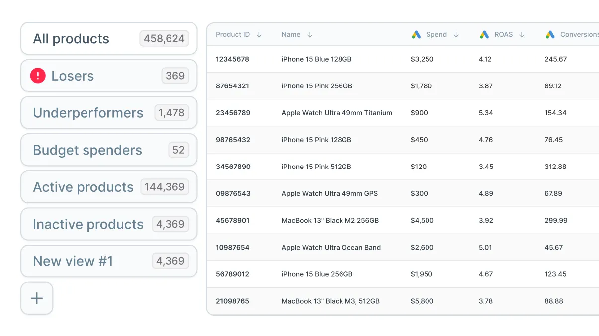This screenshot has width=599, height=336.
Task: Select product ID 09876543
Action: pos(233,193)
